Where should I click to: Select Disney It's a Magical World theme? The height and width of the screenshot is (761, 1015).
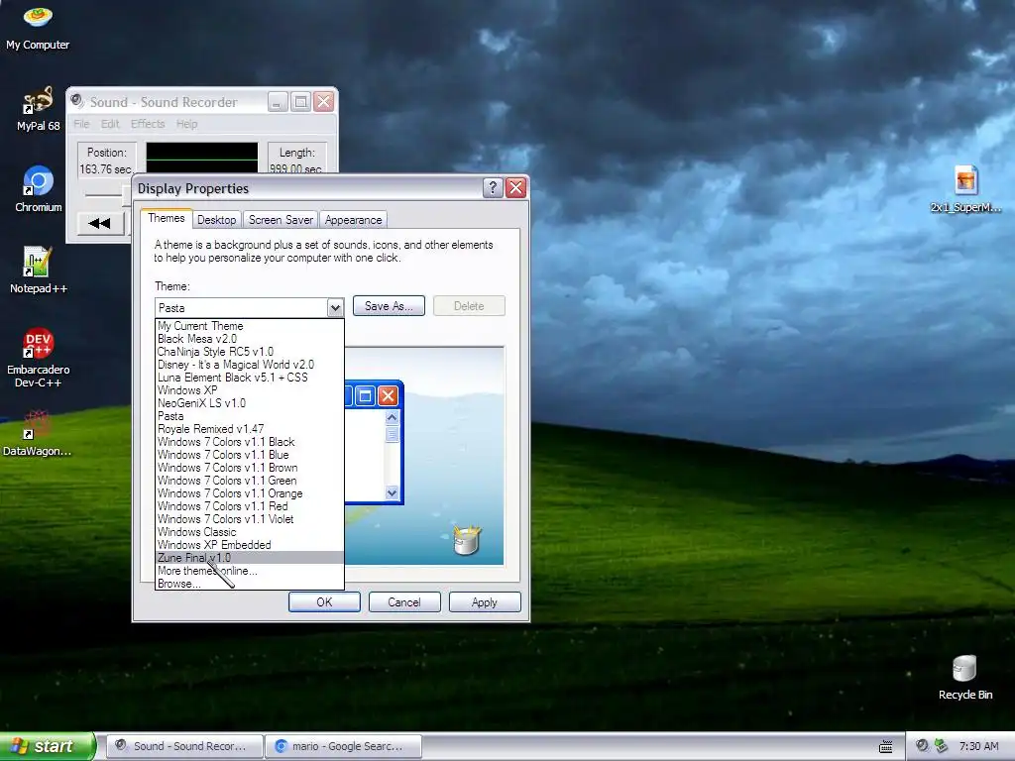249,365
